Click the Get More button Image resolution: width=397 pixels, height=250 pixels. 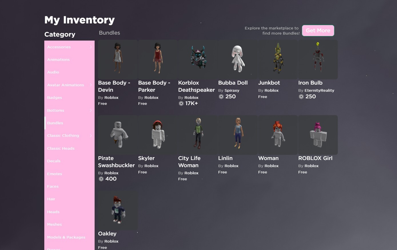pyautogui.click(x=318, y=30)
